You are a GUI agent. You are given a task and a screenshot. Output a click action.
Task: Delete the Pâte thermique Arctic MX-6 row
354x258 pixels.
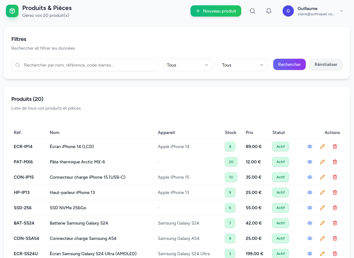point(335,162)
